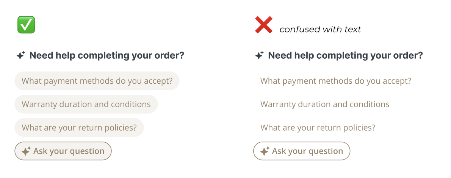Click sparkle icon beside heading in red-cross example
The height and width of the screenshot is (178, 451).
coord(259,56)
